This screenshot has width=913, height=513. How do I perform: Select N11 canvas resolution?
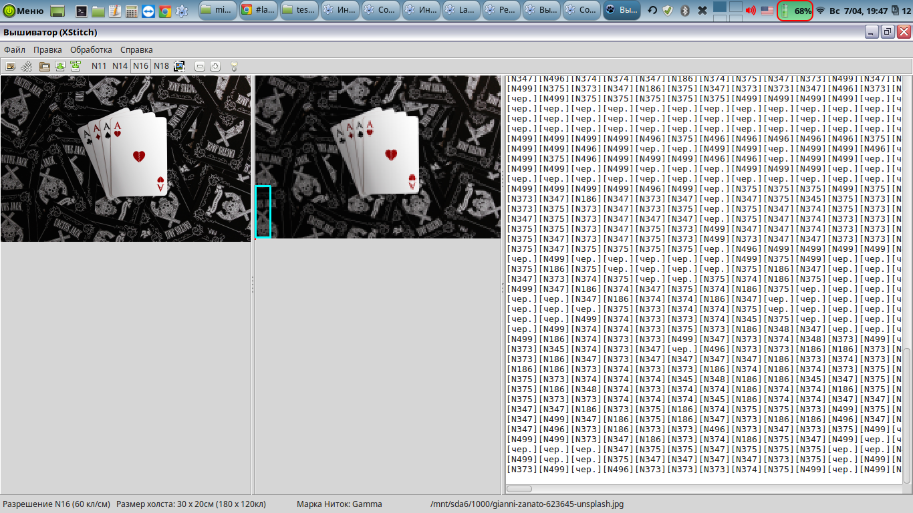click(99, 65)
